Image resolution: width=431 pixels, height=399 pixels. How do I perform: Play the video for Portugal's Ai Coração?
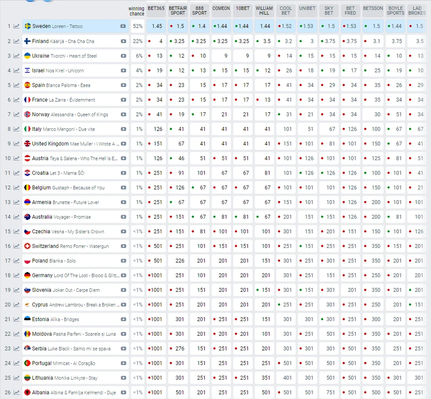123,363
